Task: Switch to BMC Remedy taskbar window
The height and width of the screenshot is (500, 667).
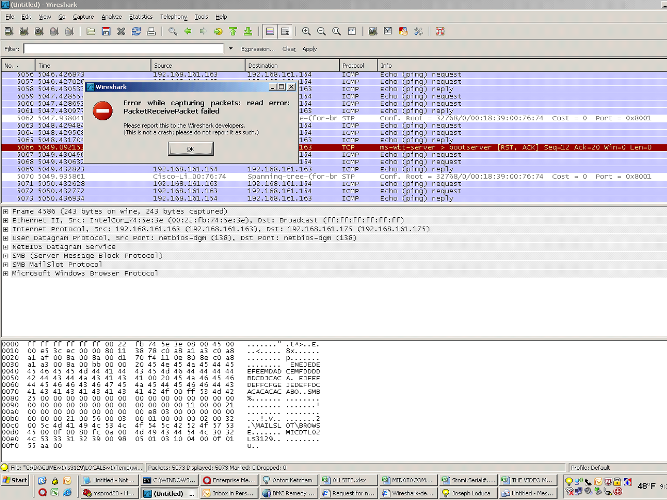Action: 289,493
